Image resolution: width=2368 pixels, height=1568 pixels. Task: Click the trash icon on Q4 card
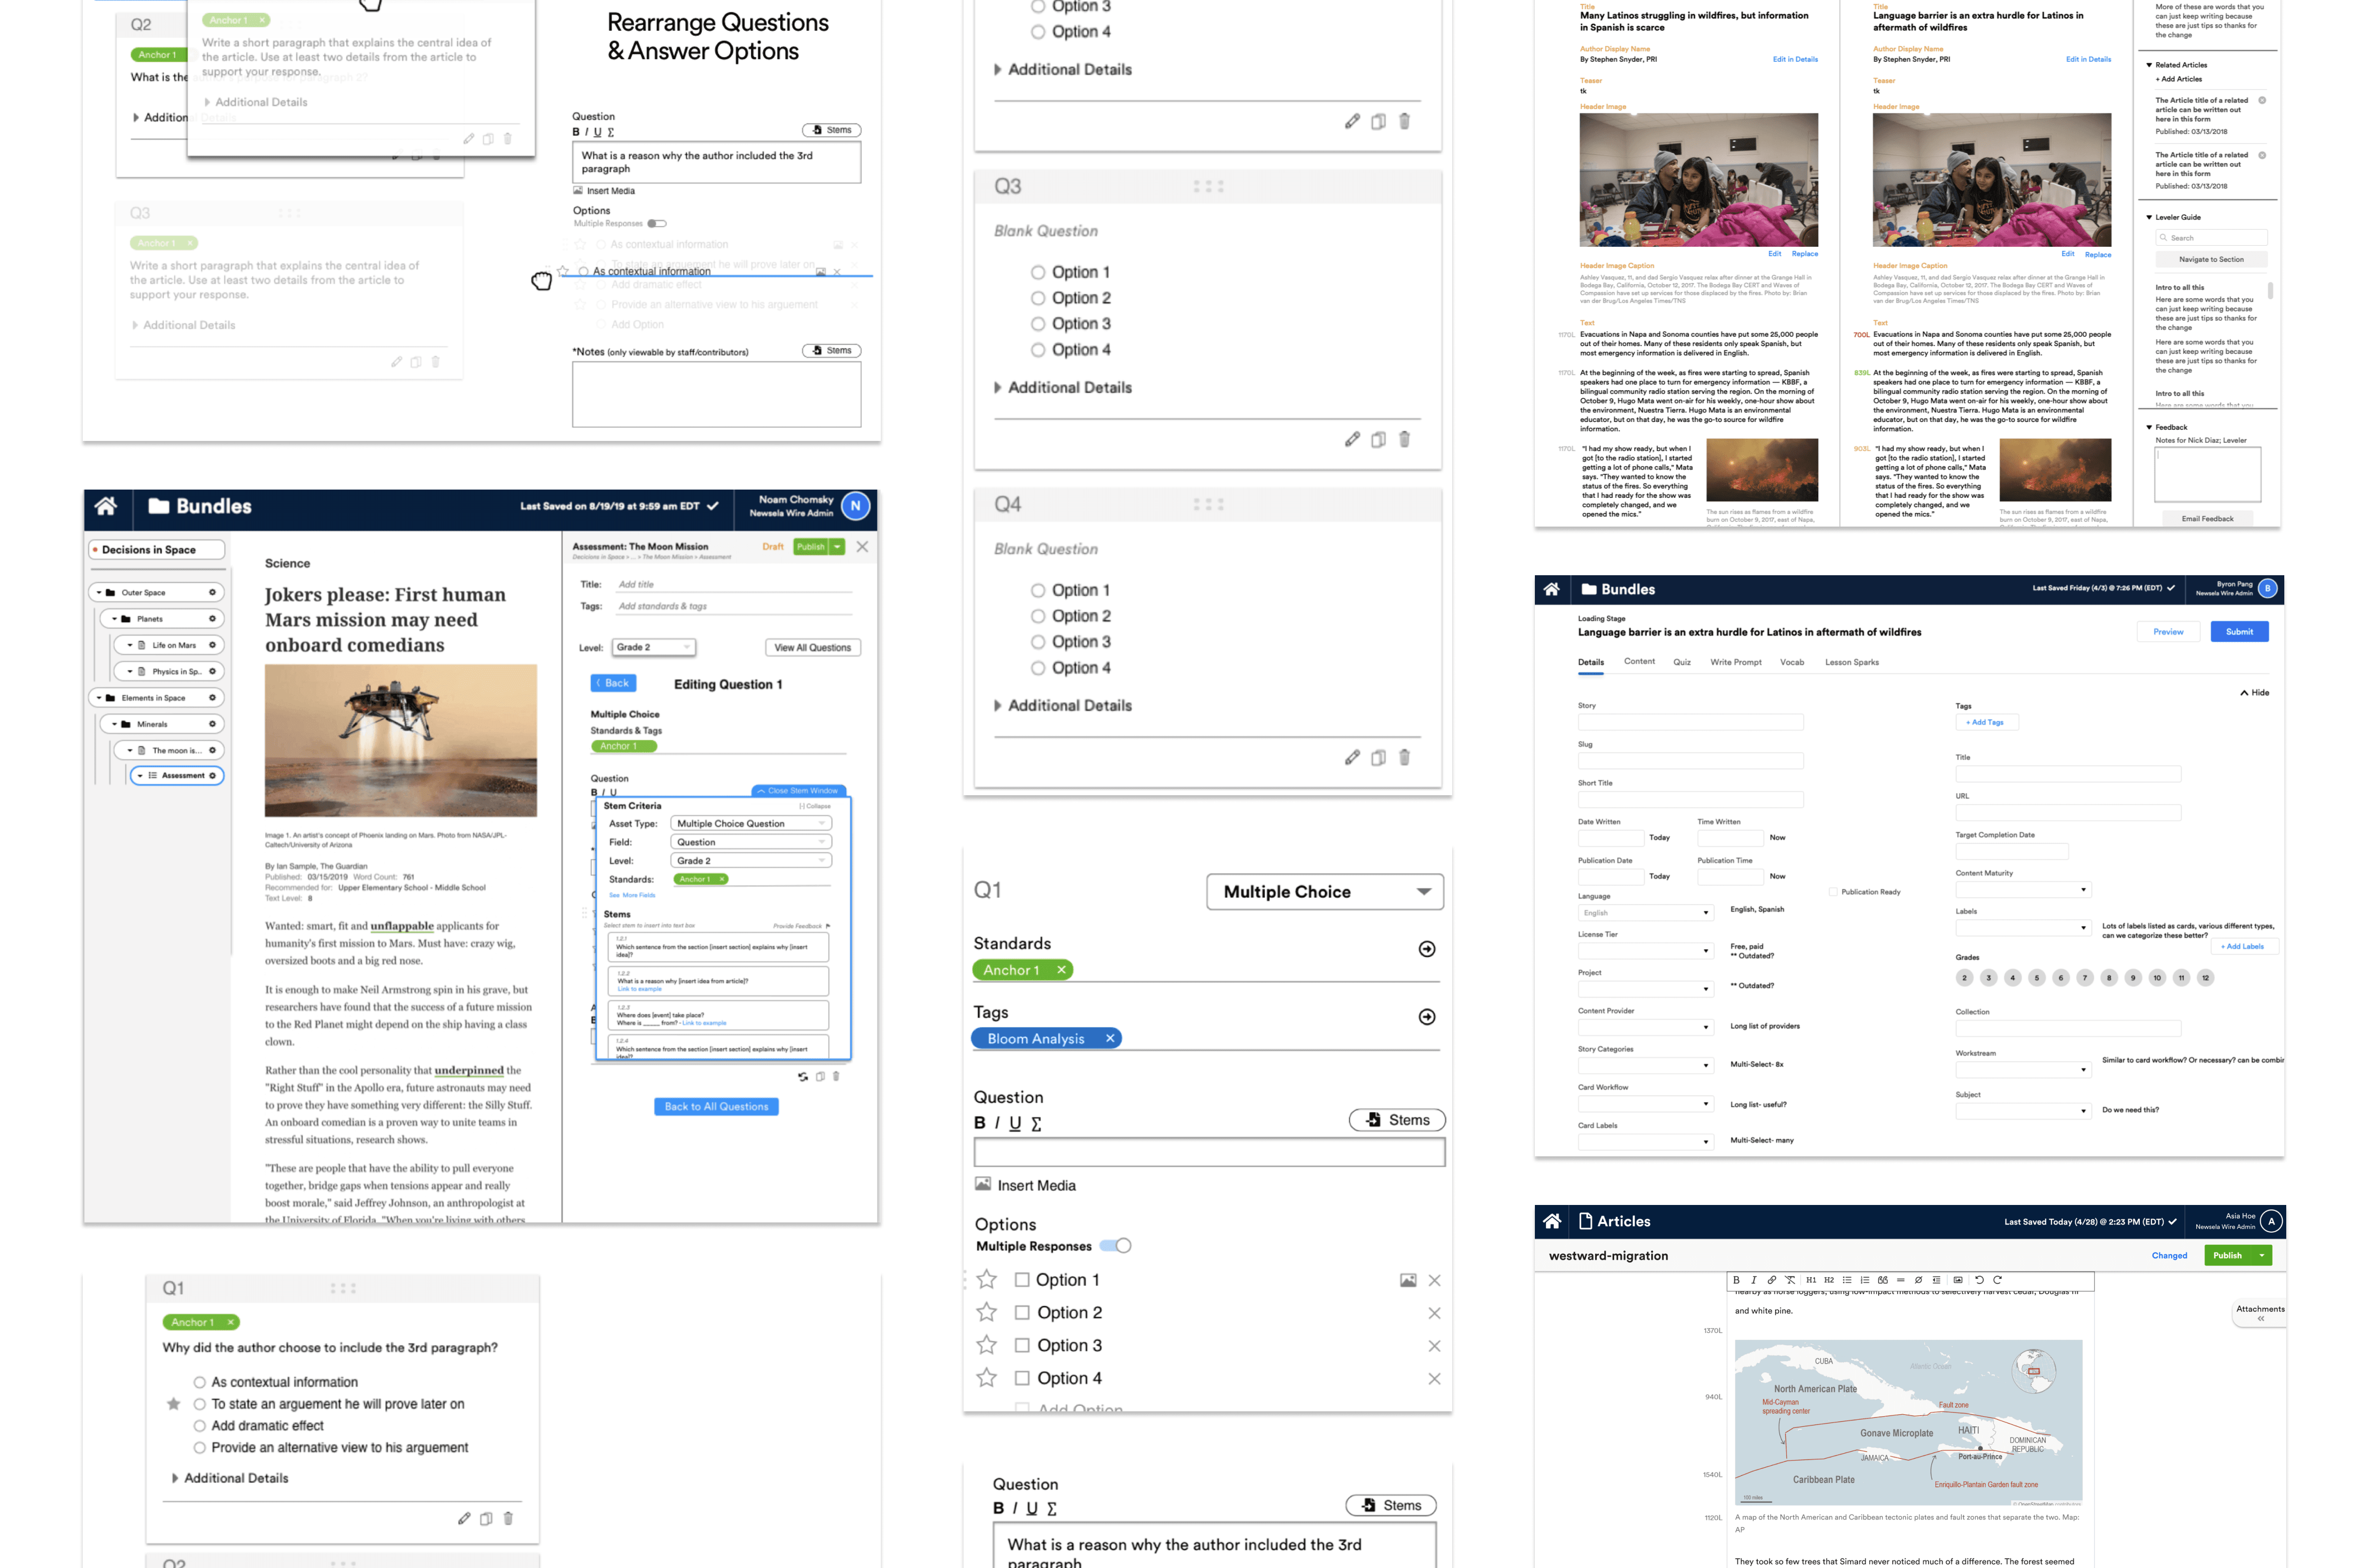click(x=1404, y=757)
